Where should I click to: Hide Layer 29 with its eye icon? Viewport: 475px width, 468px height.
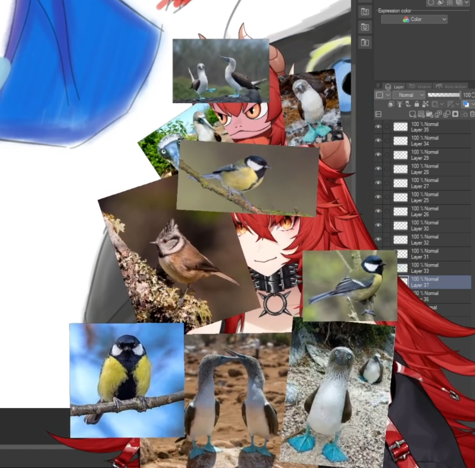click(378, 155)
